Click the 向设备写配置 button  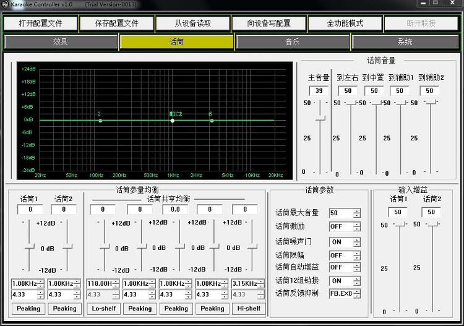(x=269, y=23)
